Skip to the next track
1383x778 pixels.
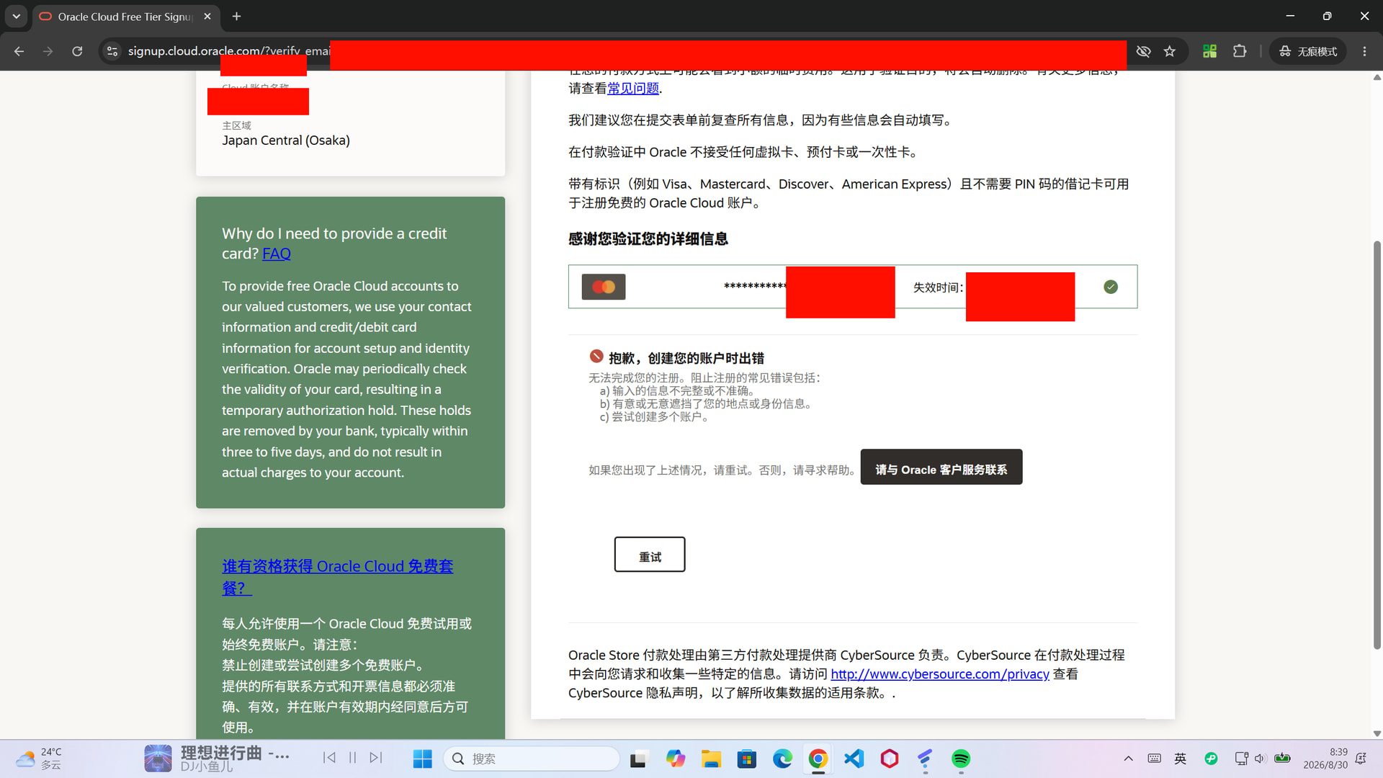click(376, 758)
